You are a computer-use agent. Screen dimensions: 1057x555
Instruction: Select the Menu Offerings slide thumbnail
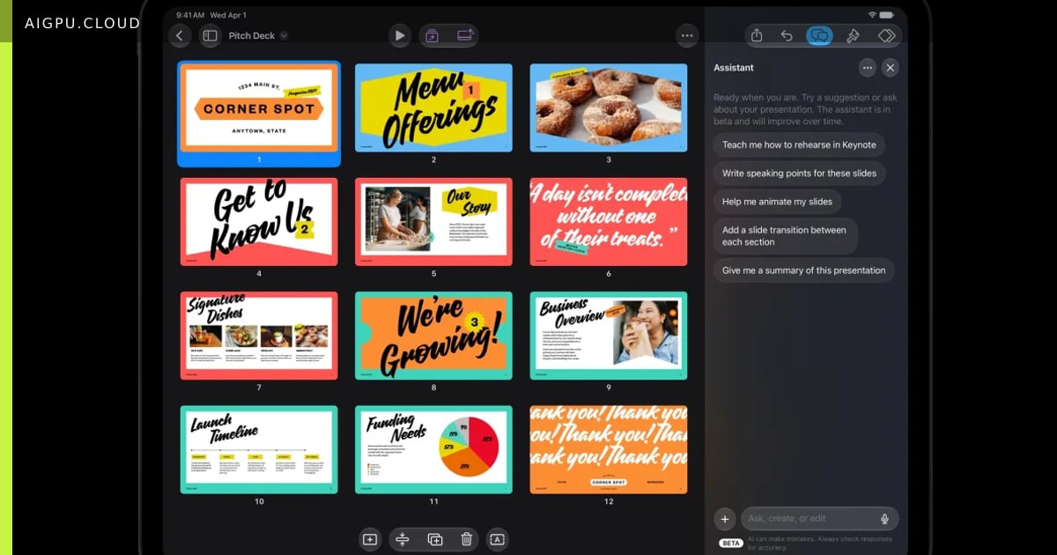(x=433, y=107)
